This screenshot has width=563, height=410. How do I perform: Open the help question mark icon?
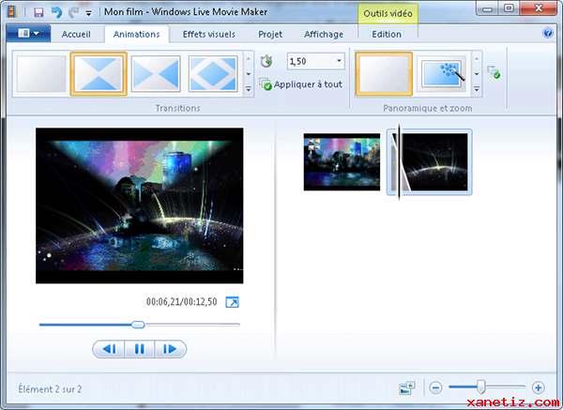point(548,33)
